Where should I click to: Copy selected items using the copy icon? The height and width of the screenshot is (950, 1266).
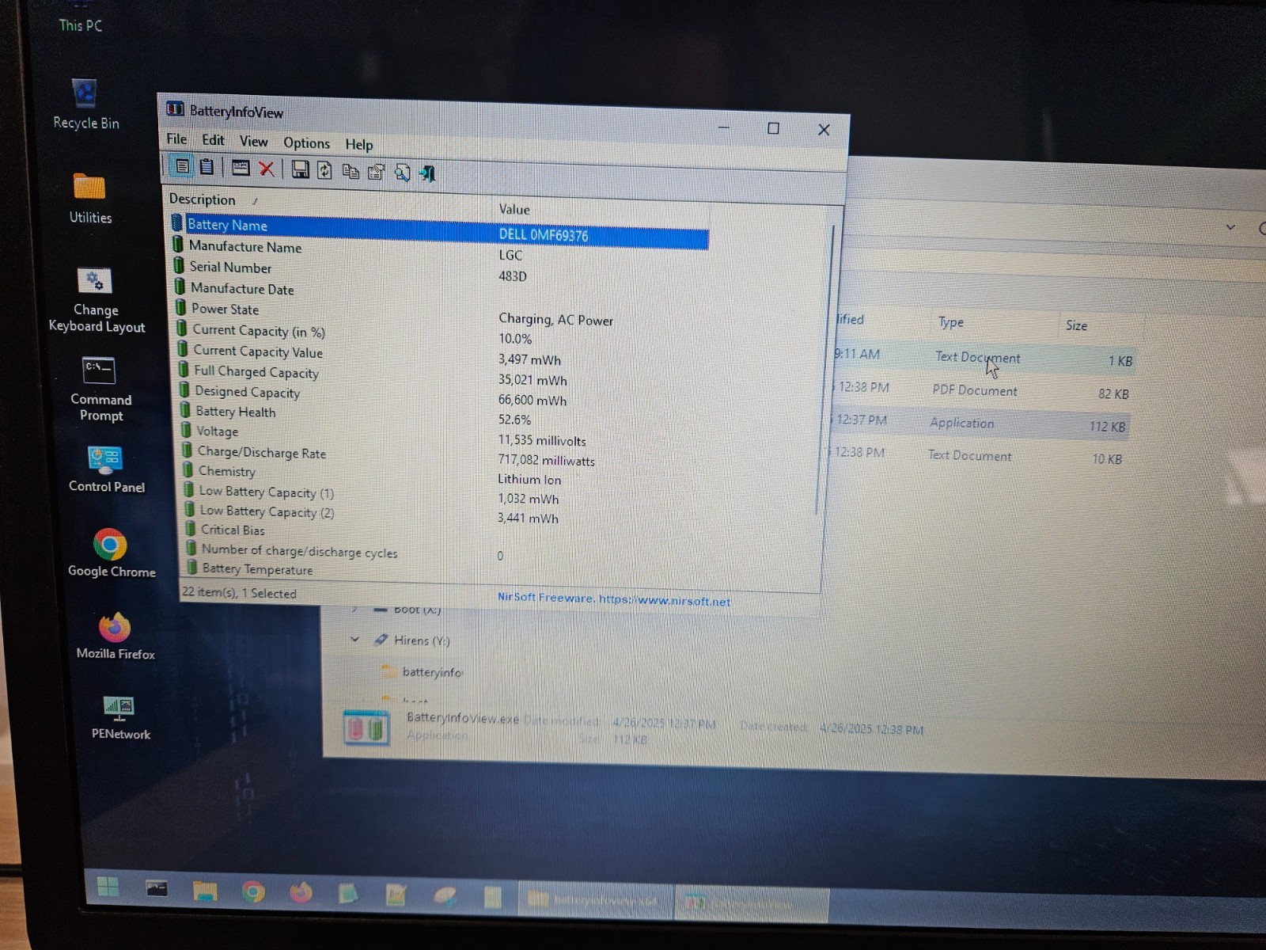pyautogui.click(x=351, y=171)
